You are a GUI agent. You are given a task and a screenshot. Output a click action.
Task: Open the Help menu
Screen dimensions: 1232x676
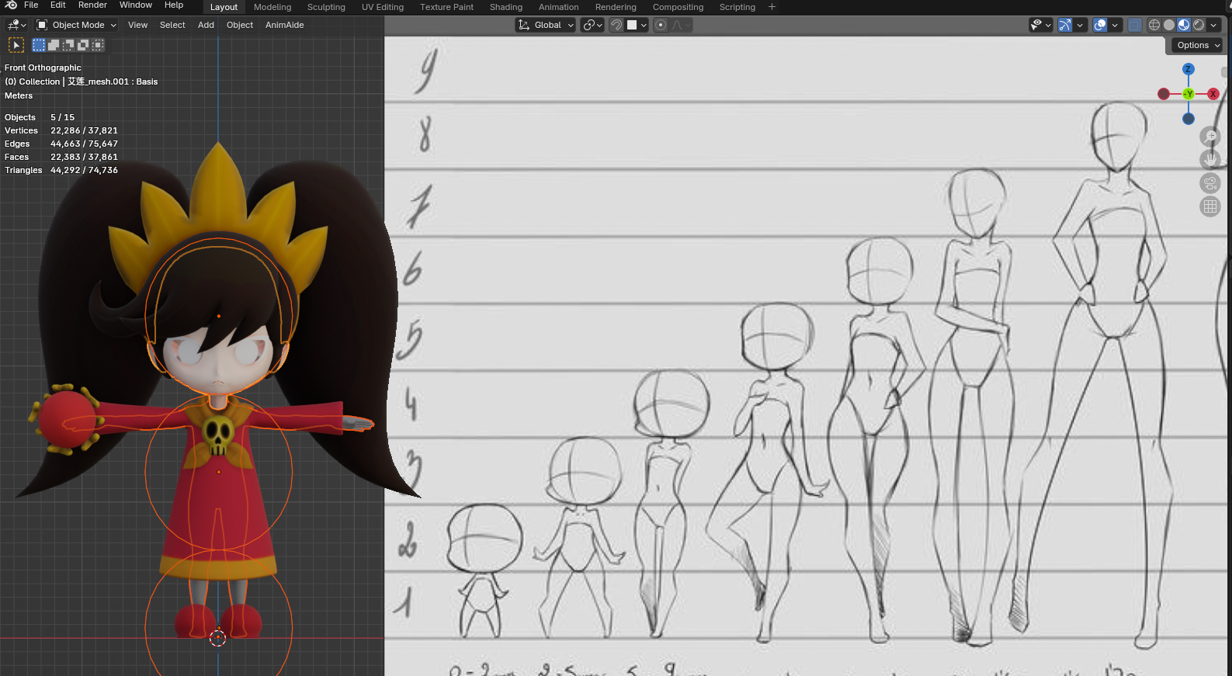click(174, 5)
